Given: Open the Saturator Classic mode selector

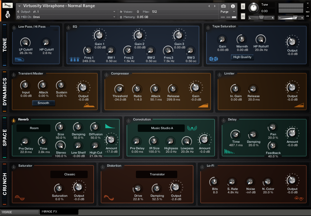Looking at the screenshot, I should point(69,174).
